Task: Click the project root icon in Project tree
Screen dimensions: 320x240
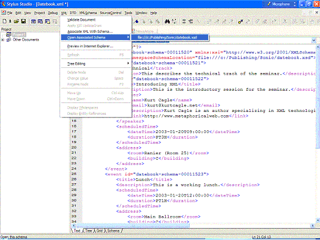Action: coord(8,35)
